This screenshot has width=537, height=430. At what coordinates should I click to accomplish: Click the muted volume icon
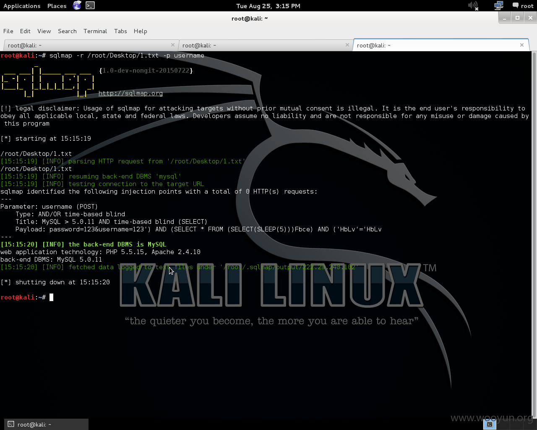coord(473,5)
